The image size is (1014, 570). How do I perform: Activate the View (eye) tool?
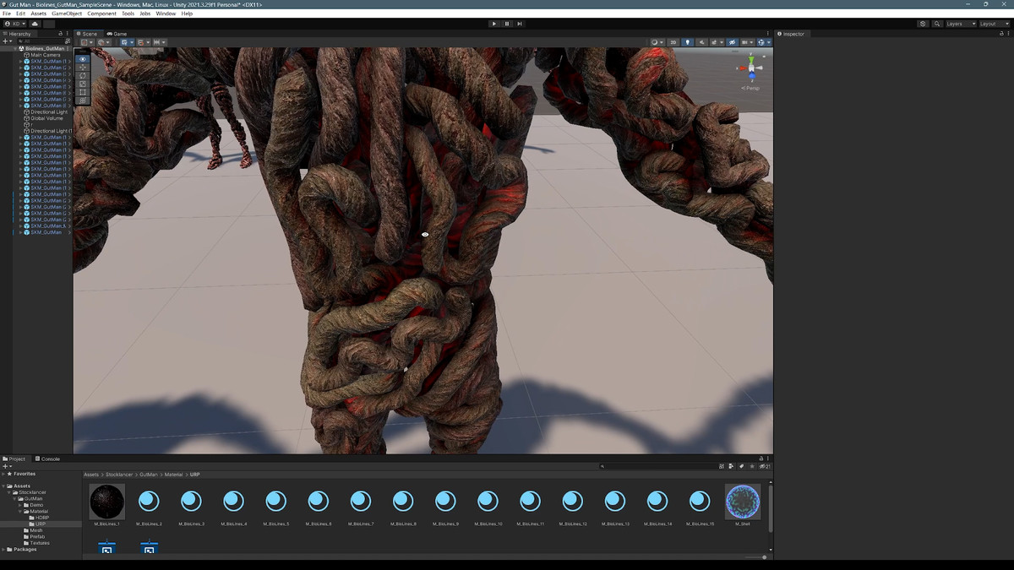(83, 59)
